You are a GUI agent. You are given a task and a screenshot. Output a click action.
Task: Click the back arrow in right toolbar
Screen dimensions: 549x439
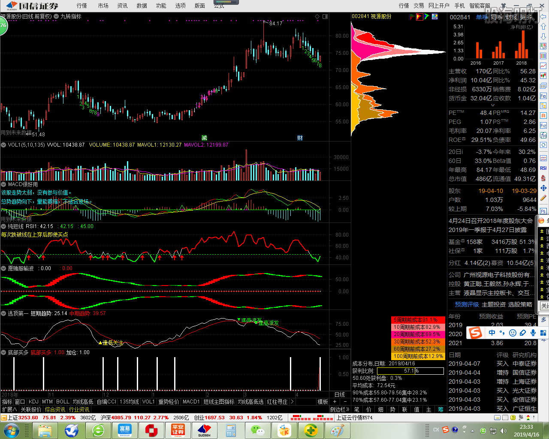tap(543, 17)
